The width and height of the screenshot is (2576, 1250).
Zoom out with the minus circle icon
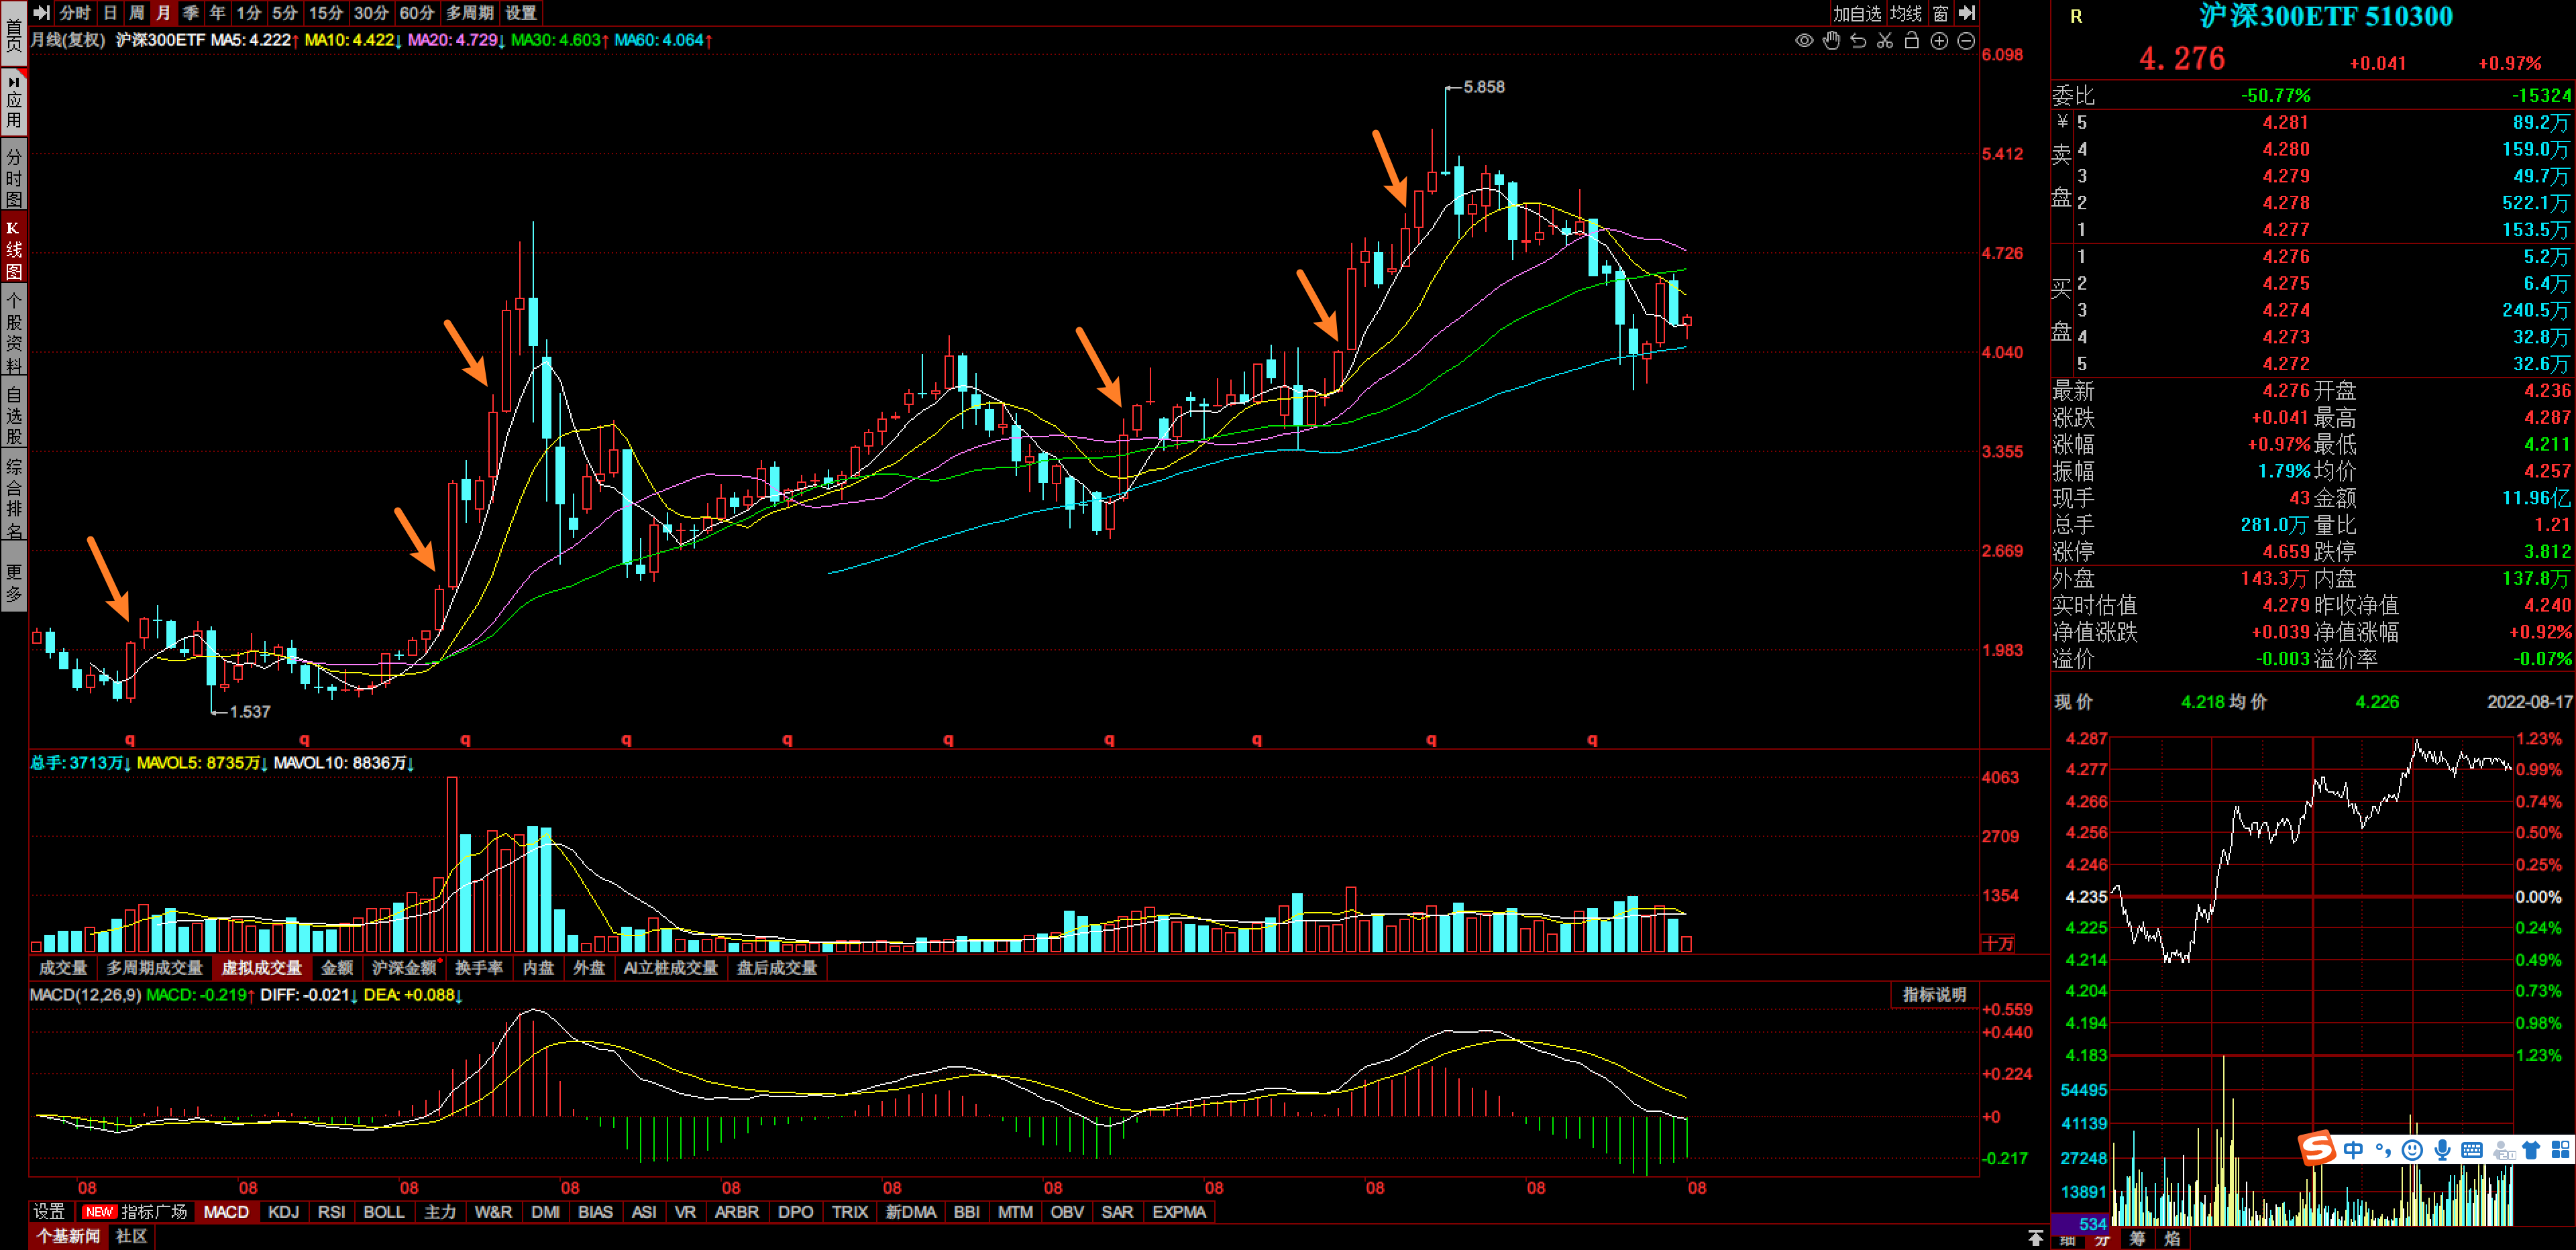pyautogui.click(x=1966, y=41)
